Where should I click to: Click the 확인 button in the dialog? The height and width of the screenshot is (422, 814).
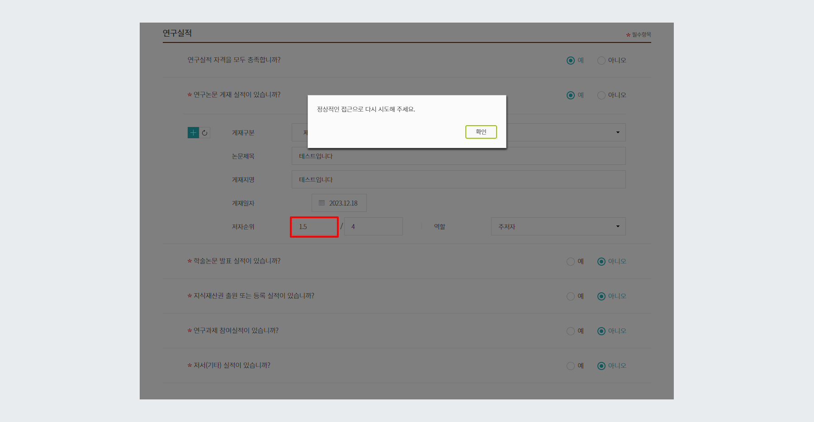pos(481,132)
